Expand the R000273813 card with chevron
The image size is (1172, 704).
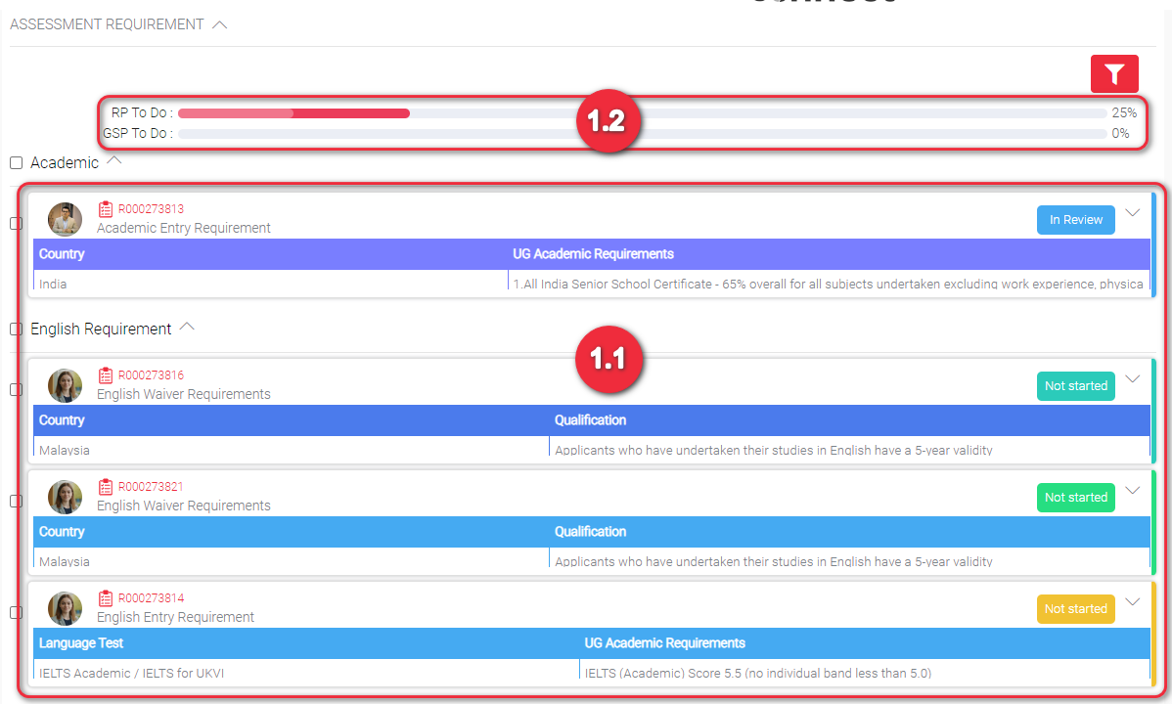click(1133, 213)
